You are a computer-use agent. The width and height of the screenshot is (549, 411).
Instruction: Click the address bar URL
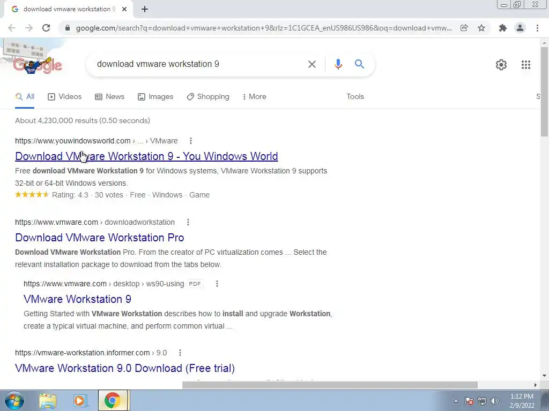264,28
